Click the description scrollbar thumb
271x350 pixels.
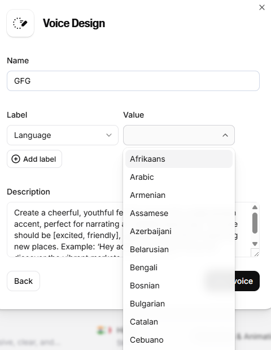(x=255, y=223)
